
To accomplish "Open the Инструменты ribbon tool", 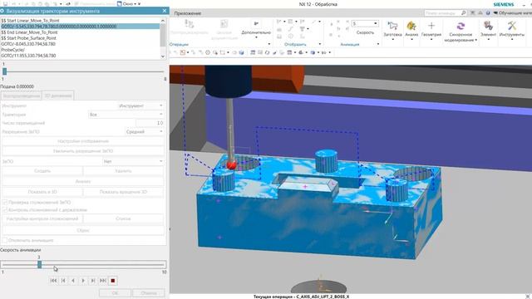I will (x=512, y=30).
